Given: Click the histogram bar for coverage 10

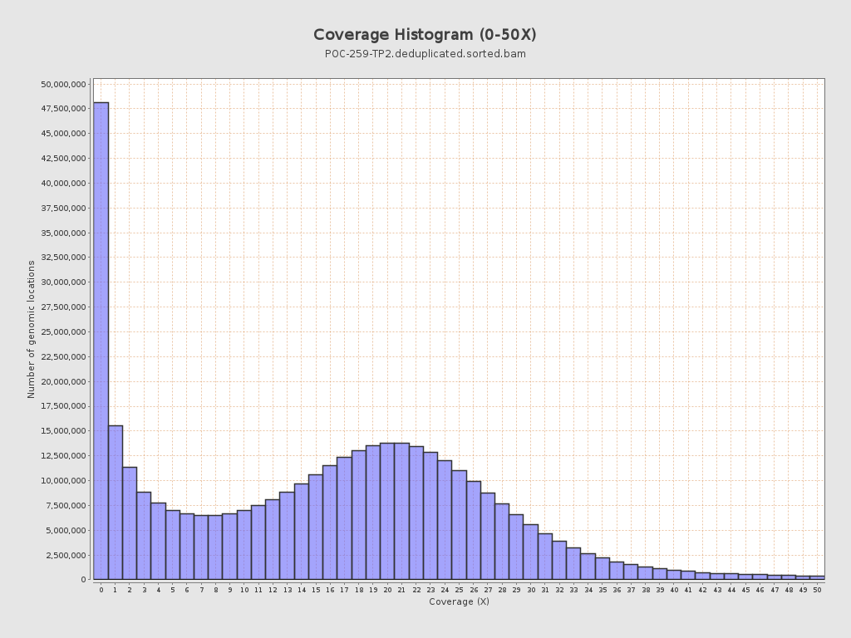Looking at the screenshot, I should (x=244, y=545).
